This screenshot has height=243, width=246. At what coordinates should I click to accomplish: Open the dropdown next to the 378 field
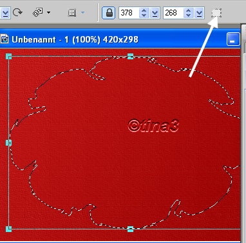click(x=155, y=13)
